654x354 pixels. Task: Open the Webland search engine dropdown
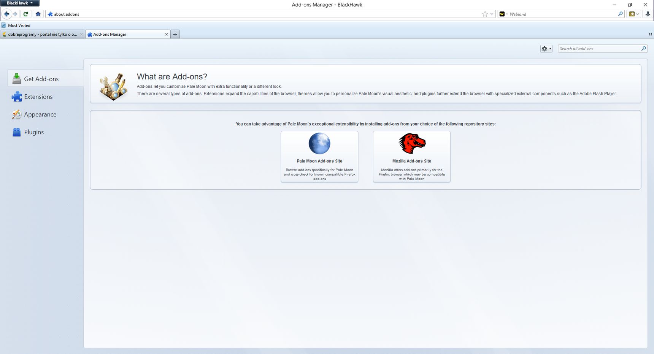tap(504, 14)
